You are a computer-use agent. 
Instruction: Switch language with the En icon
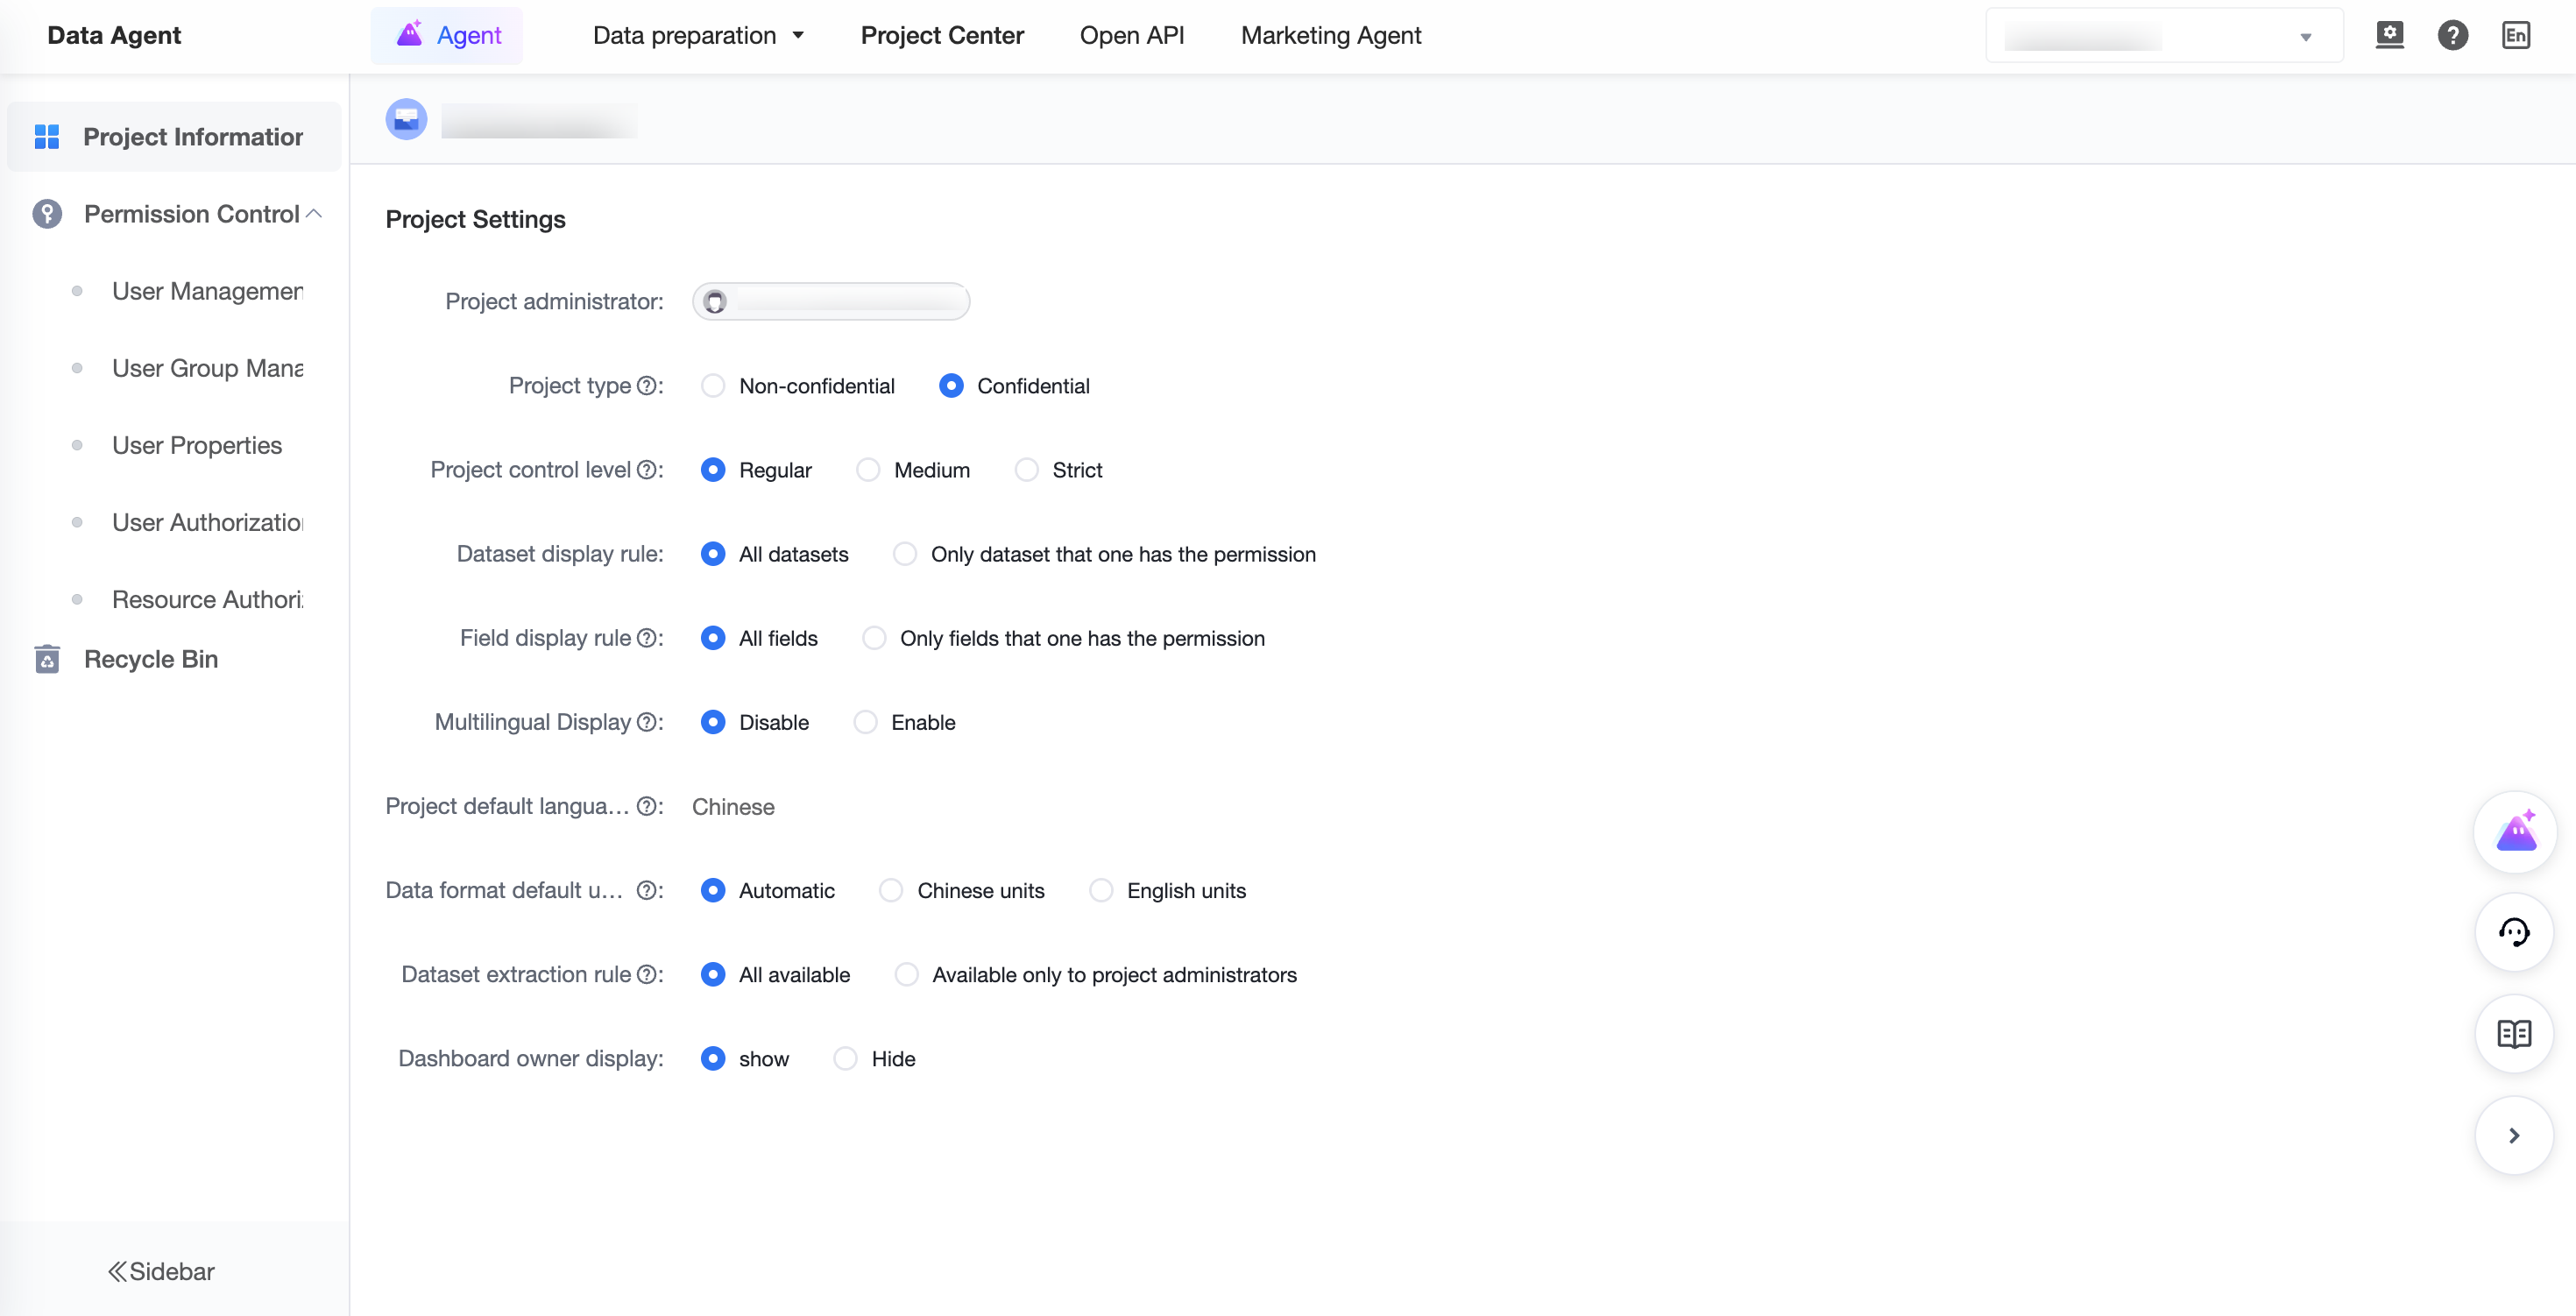[2516, 36]
